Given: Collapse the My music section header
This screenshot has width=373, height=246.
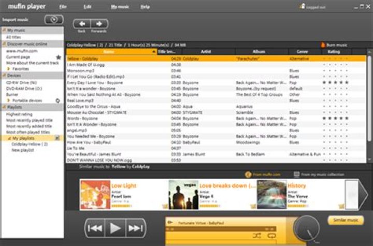Looking at the screenshot, I should pyautogui.click(x=4, y=30).
